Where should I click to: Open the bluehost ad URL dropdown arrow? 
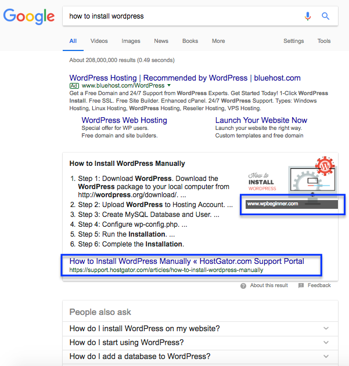(x=169, y=85)
